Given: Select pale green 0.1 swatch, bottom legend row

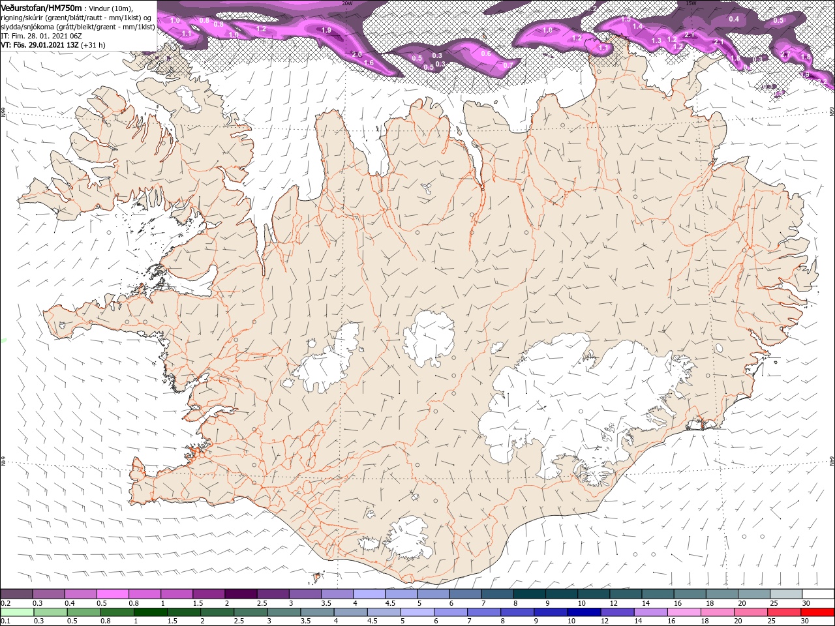Looking at the screenshot, I should point(17,612).
